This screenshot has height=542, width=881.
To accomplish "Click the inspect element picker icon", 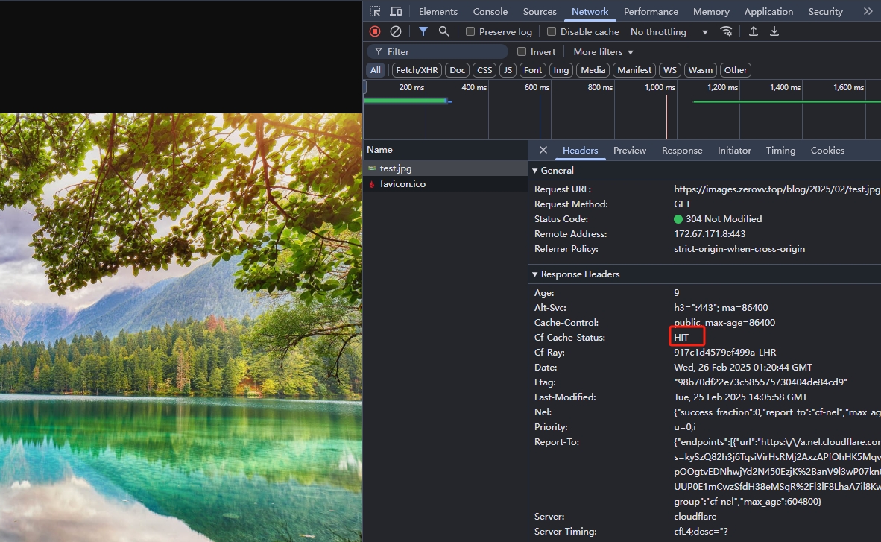I will coord(375,11).
